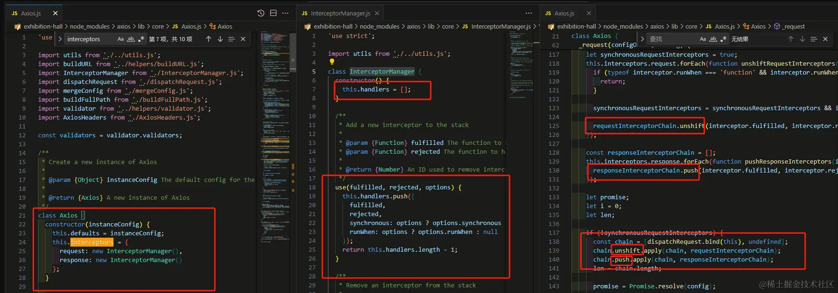Click 'Promise.resolve' on line 143

pos(656,286)
